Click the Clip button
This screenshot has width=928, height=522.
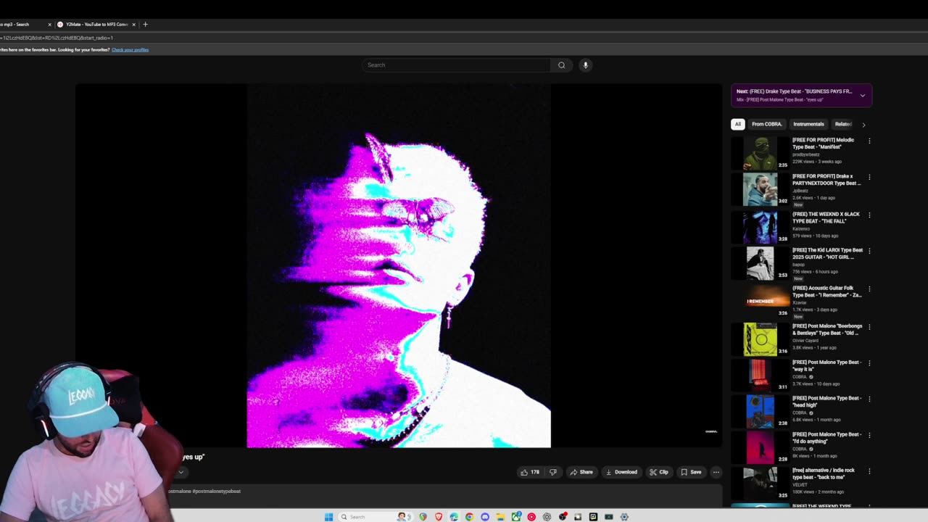pyautogui.click(x=659, y=472)
